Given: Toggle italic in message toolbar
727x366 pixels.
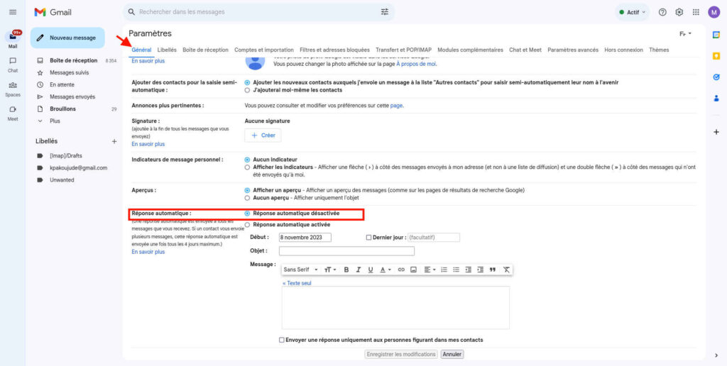Looking at the screenshot, I should click(358, 270).
